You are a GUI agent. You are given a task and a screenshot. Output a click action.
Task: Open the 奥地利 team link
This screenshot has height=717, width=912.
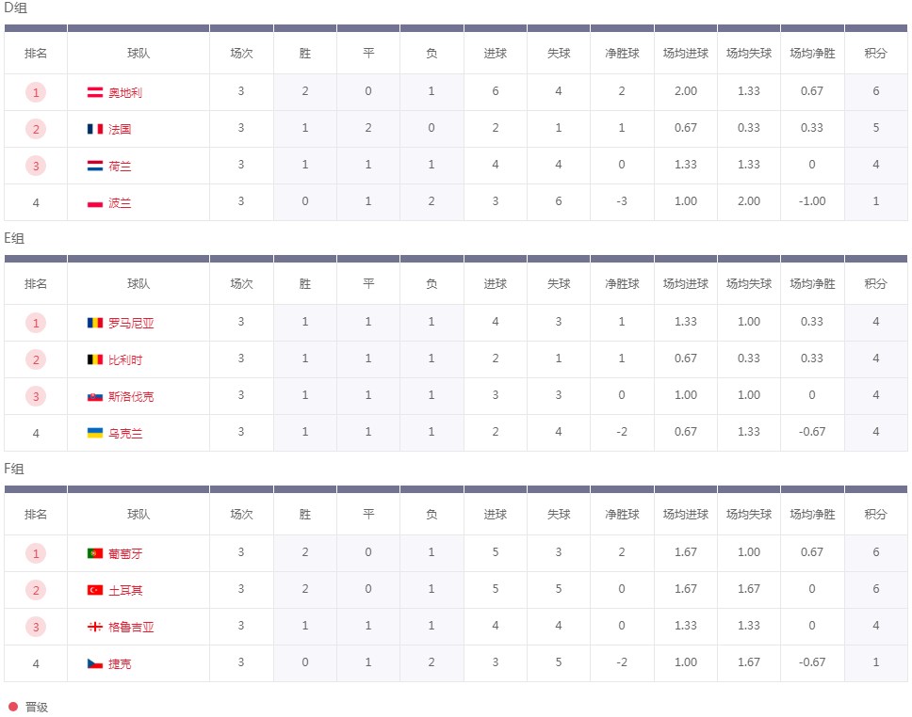point(125,92)
